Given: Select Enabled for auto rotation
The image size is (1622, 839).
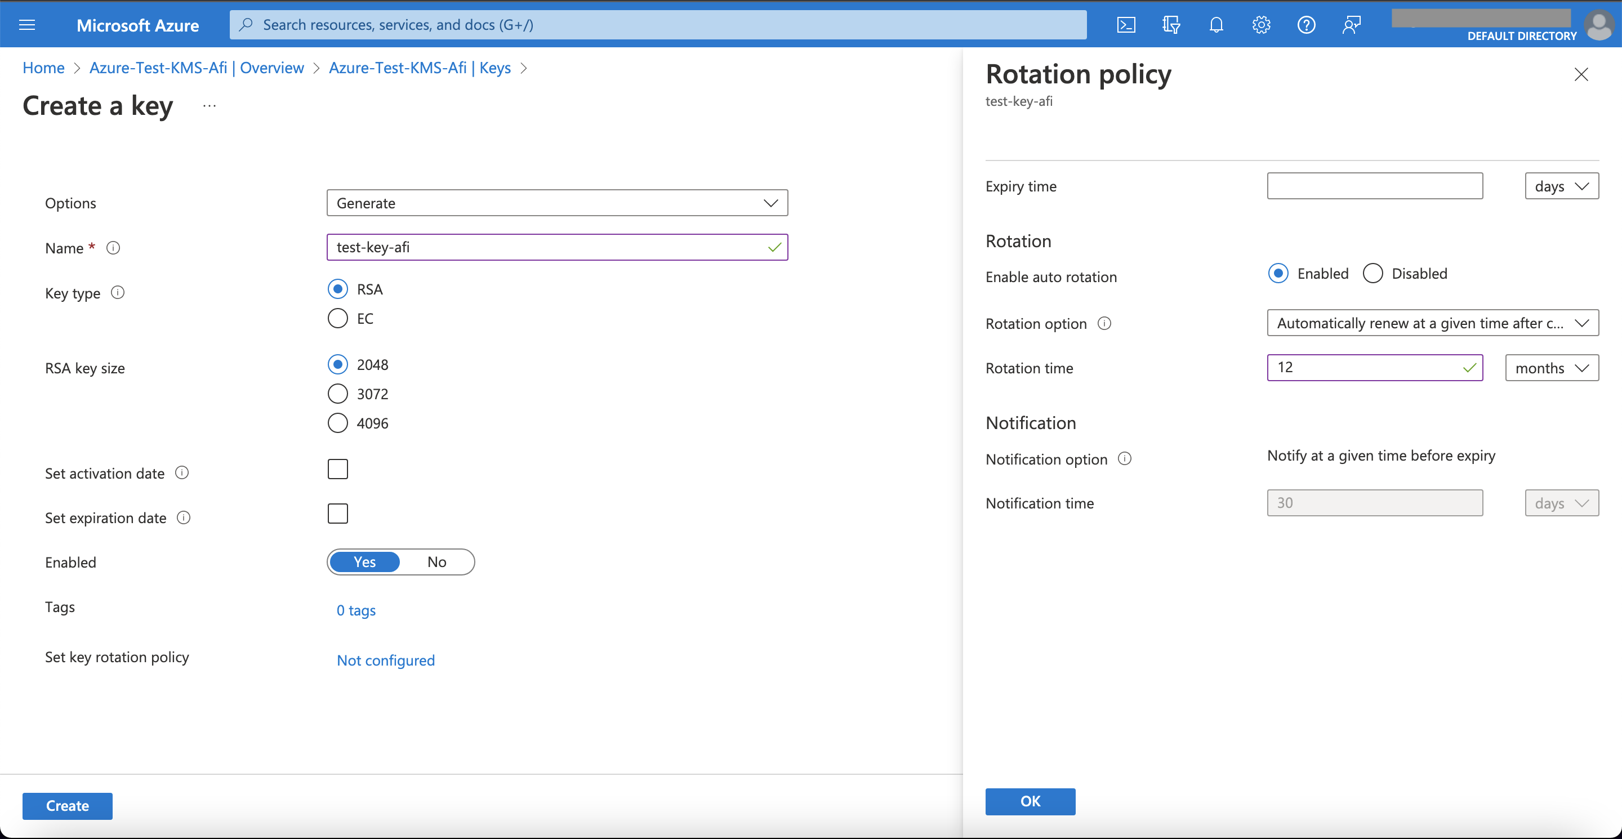Looking at the screenshot, I should [1278, 273].
